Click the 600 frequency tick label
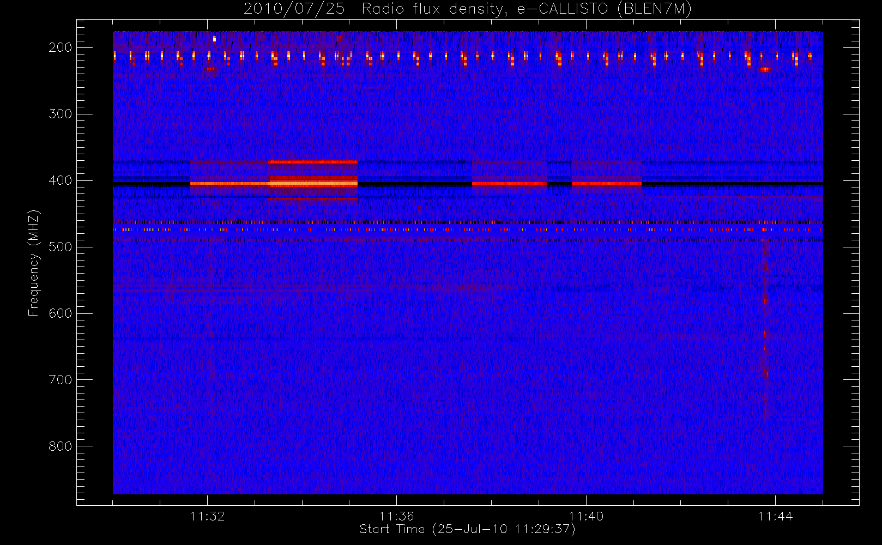This screenshot has width=882, height=545. coord(61,313)
